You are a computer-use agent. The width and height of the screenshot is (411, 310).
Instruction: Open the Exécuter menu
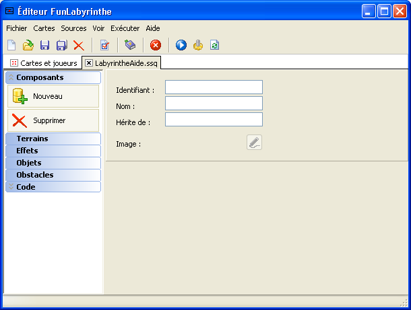click(125, 28)
